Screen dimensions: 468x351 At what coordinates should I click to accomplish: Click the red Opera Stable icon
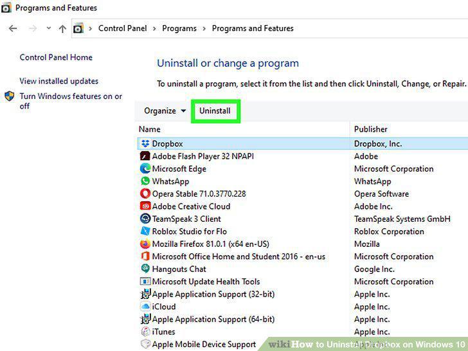tap(145, 194)
